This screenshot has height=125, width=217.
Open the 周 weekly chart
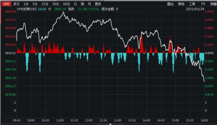click(x=82, y=4)
